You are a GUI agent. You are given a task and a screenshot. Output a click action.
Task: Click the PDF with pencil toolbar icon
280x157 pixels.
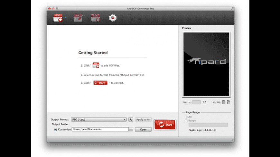pyautogui.click(x=78, y=18)
